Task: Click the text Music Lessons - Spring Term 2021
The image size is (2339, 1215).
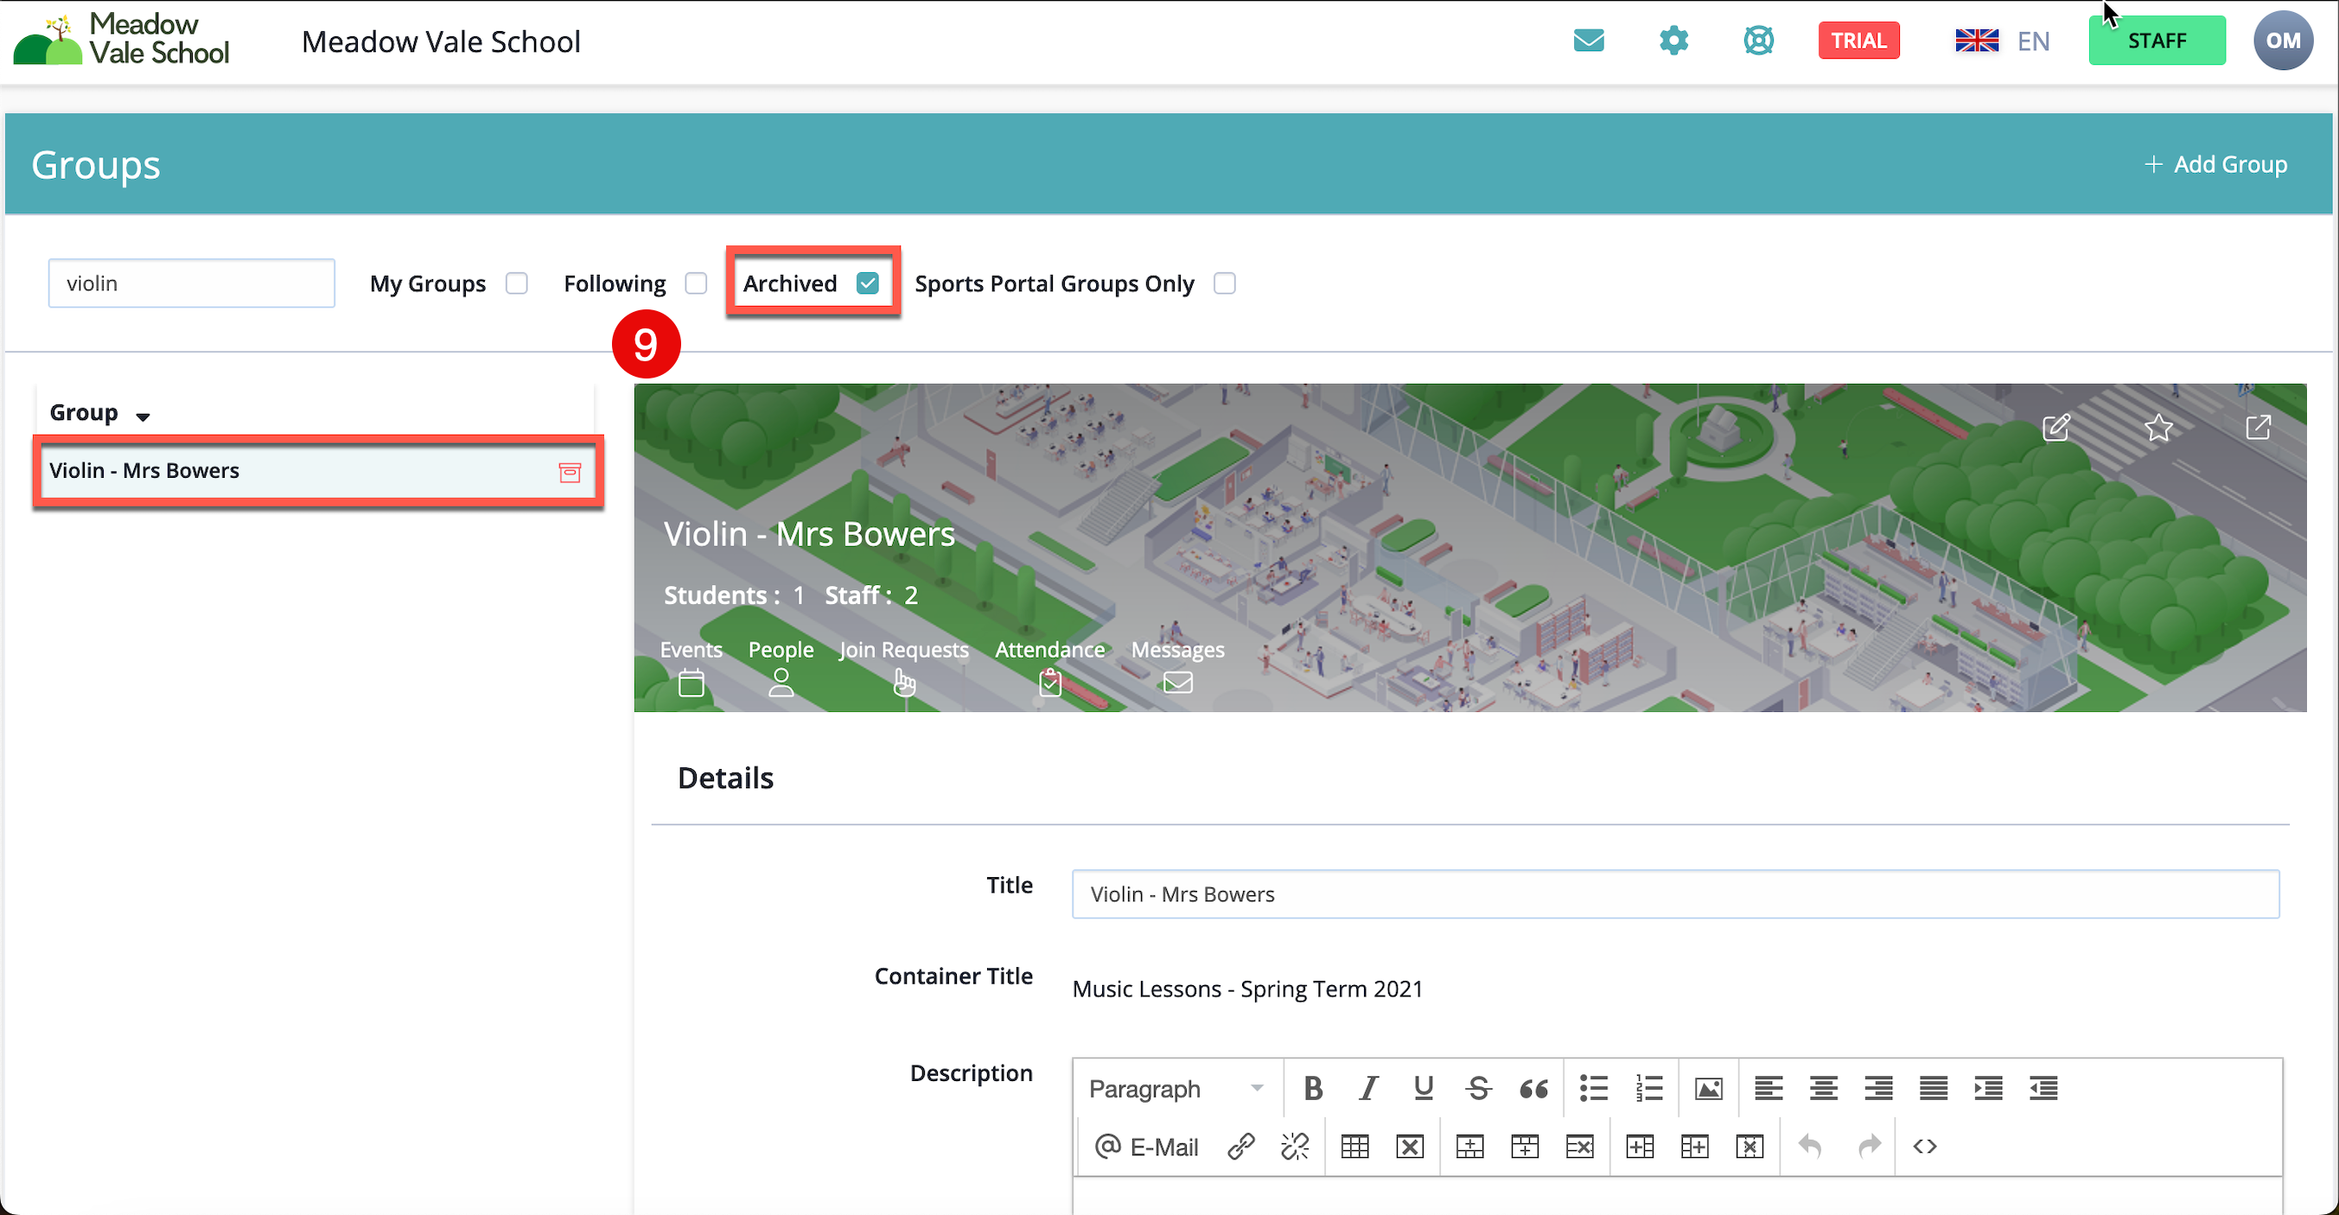Action: pos(1247,989)
